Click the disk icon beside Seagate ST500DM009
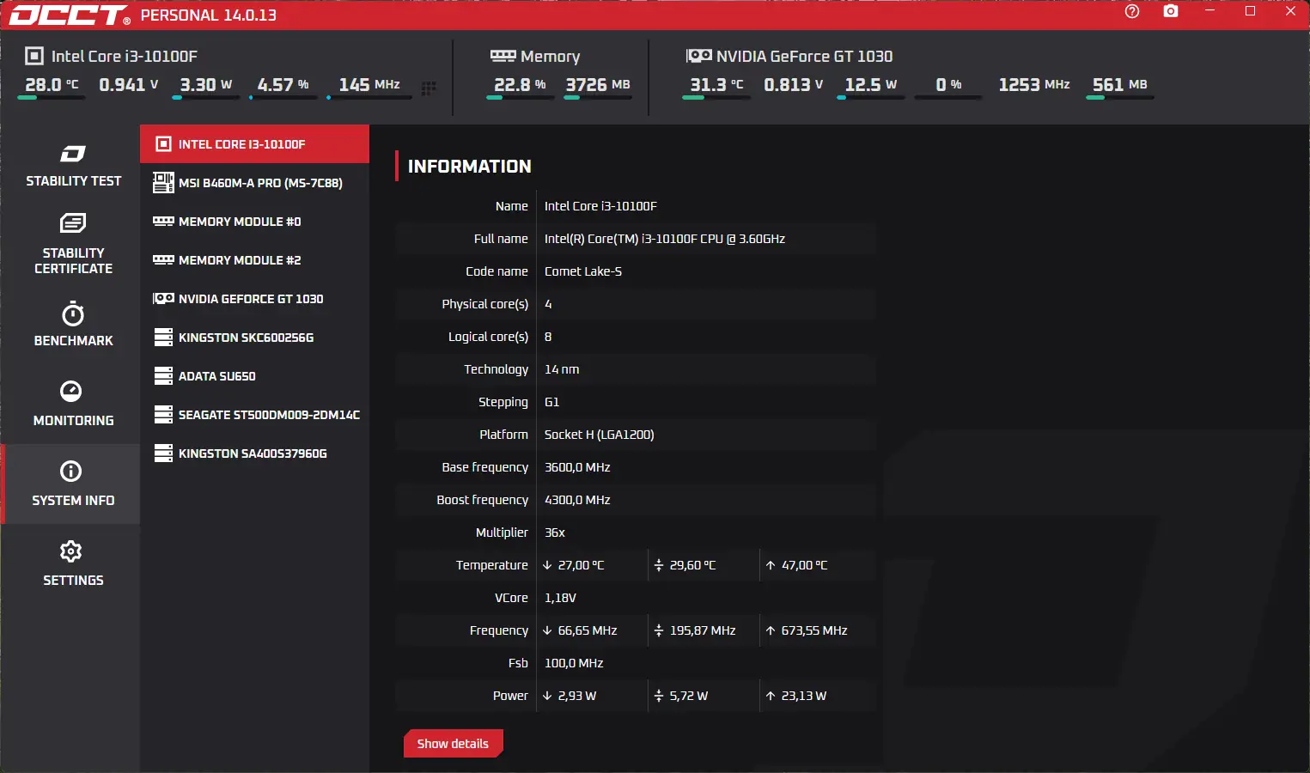Viewport: 1310px width, 773px height. tap(163, 414)
